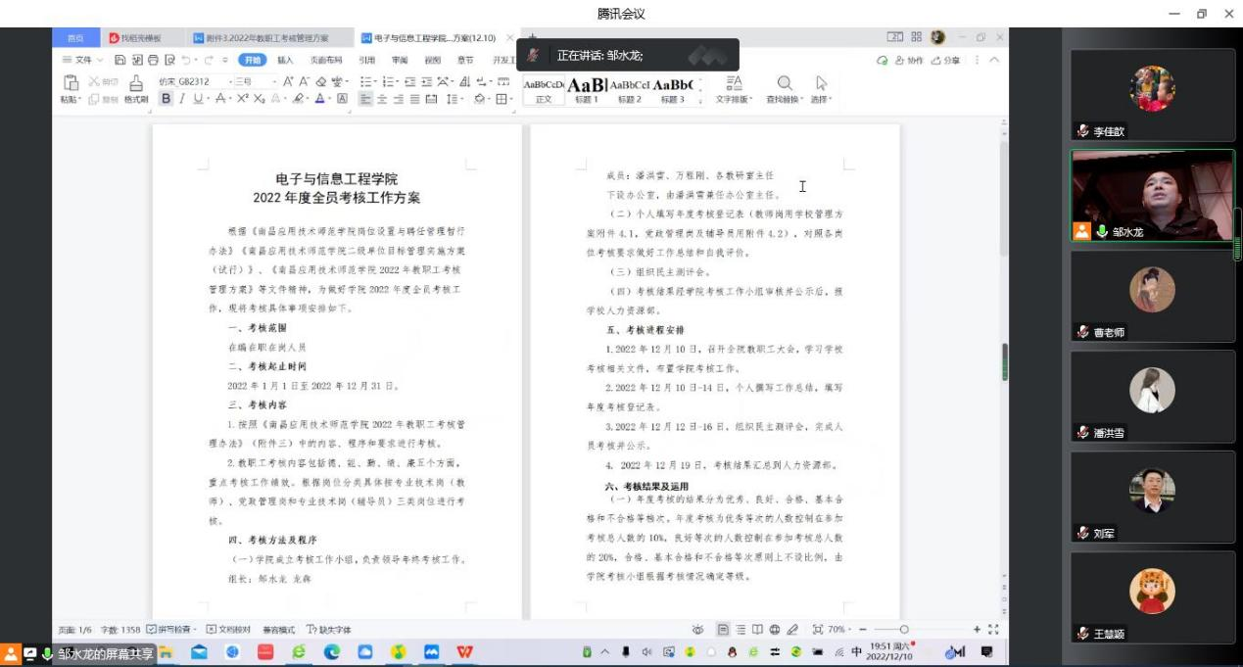
Task: Open the font name dropdown 仿宋_GB2312
Action: (x=190, y=81)
